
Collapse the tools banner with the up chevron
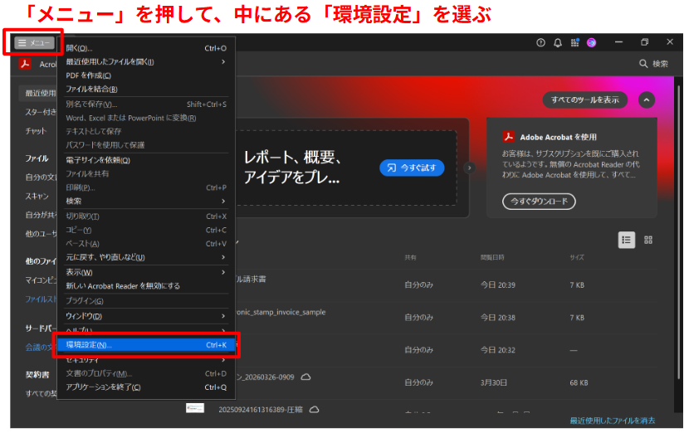[647, 100]
